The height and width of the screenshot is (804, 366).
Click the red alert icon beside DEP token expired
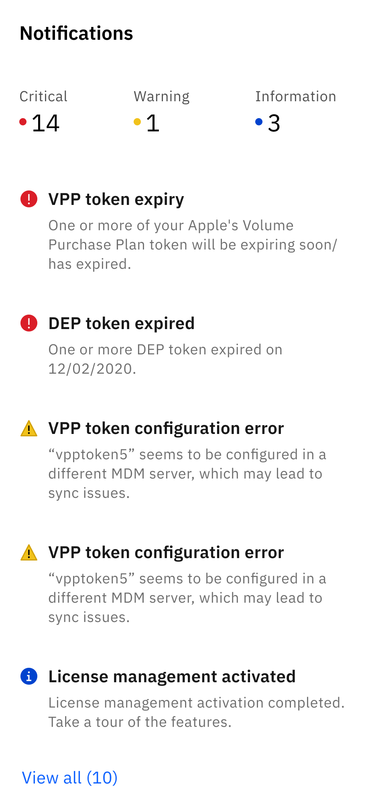click(29, 323)
